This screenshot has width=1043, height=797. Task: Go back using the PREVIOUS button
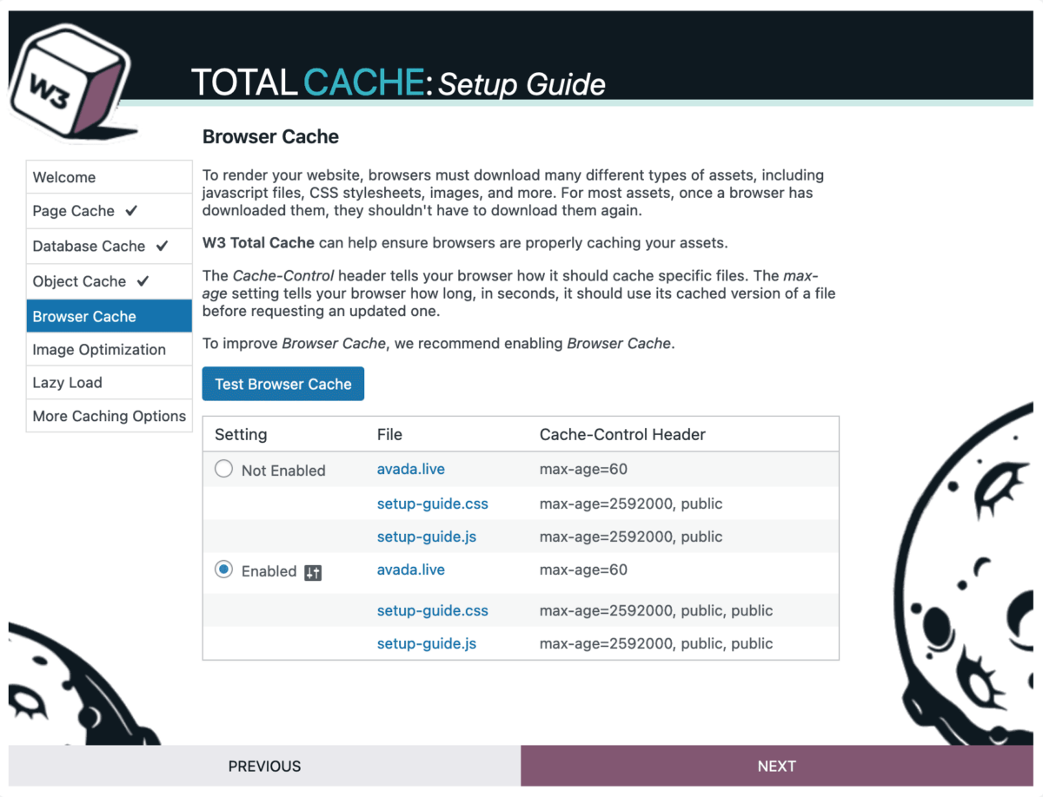264,766
